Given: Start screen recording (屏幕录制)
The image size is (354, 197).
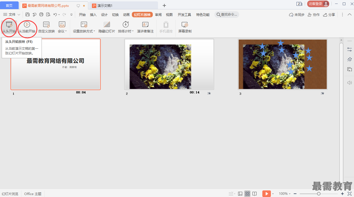Looking at the screenshot, I should (185, 27).
